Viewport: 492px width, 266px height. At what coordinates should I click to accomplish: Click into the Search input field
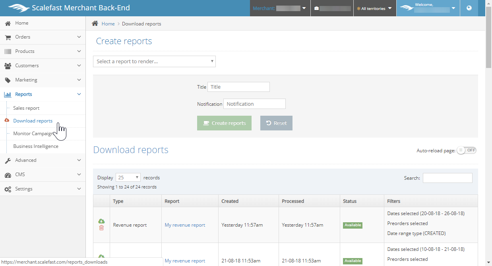coord(447,178)
